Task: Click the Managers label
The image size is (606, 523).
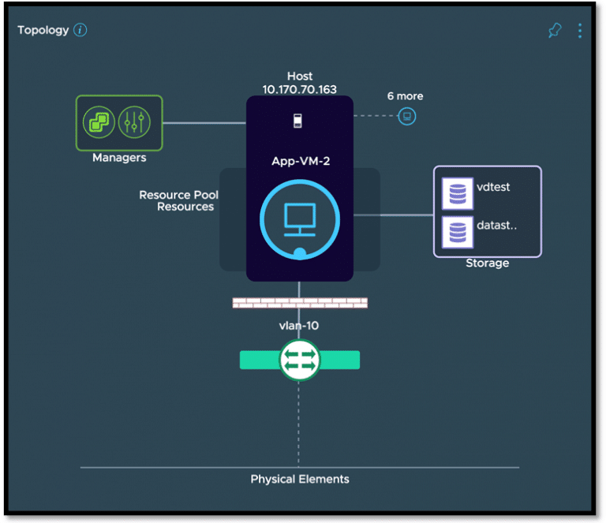Action: click(119, 158)
